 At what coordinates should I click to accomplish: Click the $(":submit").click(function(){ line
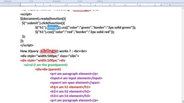click(x=43, y=23)
